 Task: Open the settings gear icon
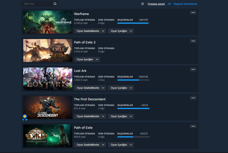pyautogui.click(x=142, y=4)
